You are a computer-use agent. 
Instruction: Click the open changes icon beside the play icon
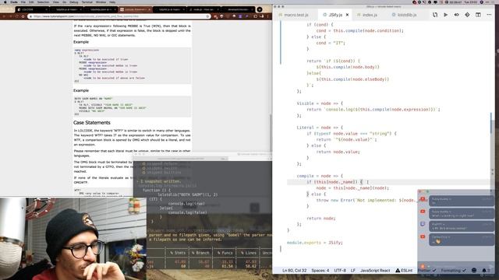point(456,15)
